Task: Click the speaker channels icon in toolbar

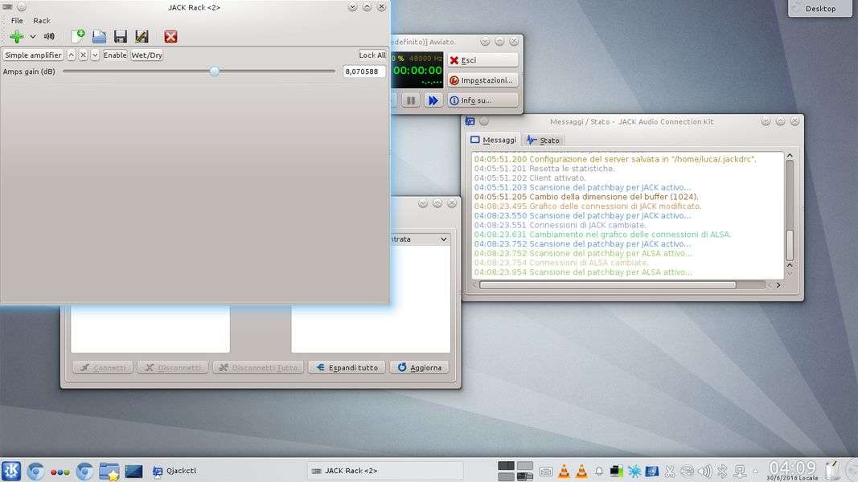Action: pos(50,36)
